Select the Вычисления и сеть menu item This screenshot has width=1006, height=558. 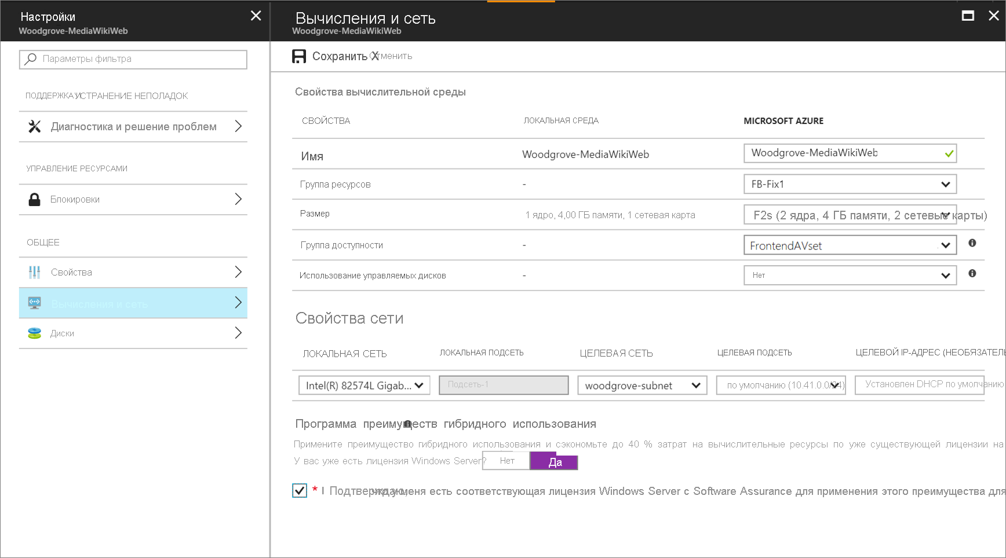133,303
